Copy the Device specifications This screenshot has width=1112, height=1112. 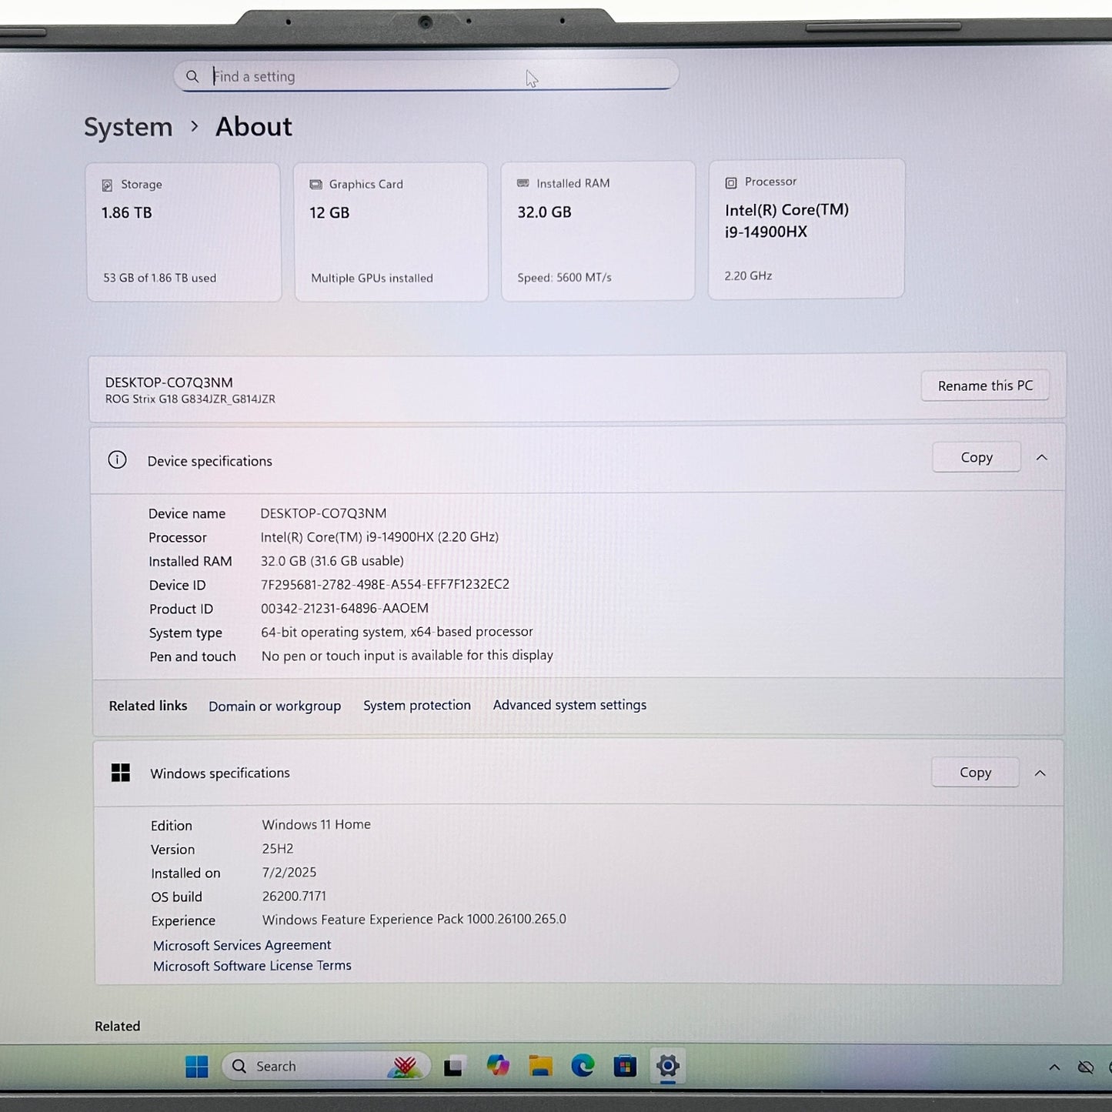click(977, 457)
